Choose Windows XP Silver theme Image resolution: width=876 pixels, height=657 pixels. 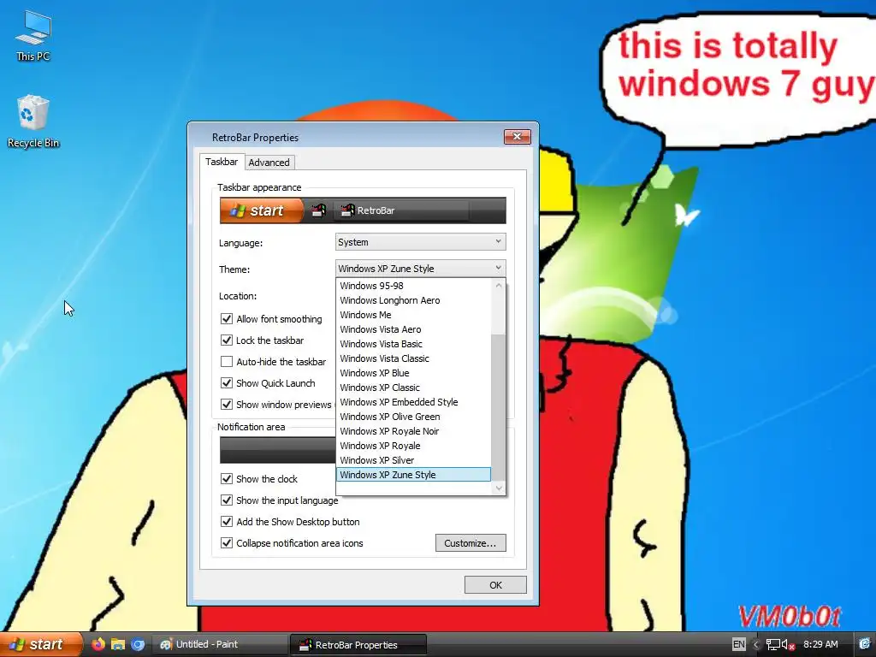[x=413, y=459]
